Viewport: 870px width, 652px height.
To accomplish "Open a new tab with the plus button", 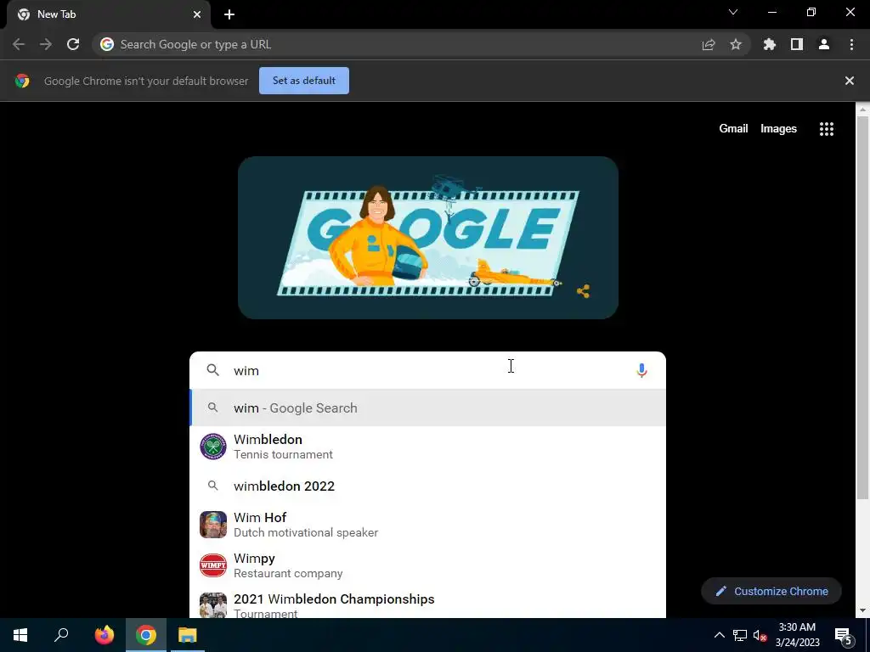I will click(x=229, y=14).
